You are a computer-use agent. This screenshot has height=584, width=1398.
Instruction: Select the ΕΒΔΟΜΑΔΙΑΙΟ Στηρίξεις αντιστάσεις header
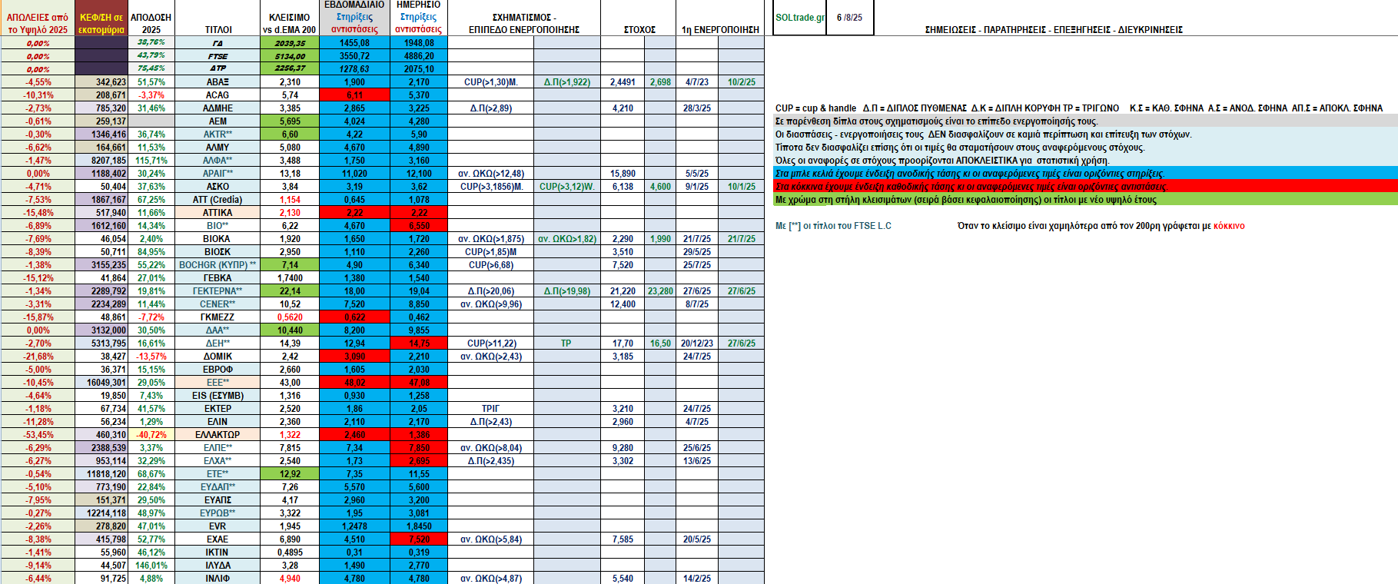click(354, 17)
